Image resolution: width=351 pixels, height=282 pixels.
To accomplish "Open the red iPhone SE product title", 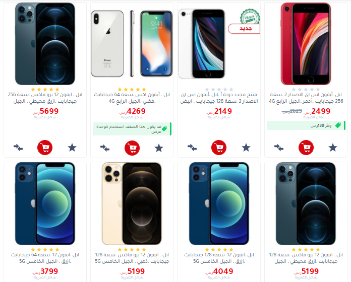I will (x=306, y=98).
